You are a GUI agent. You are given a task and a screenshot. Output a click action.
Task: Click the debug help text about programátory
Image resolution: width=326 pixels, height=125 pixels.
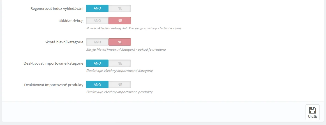tap(134, 28)
